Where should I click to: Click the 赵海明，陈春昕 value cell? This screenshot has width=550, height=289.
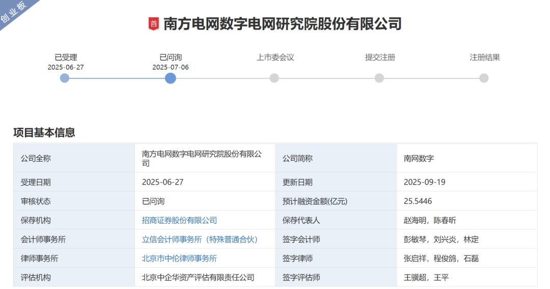[x=467, y=220]
